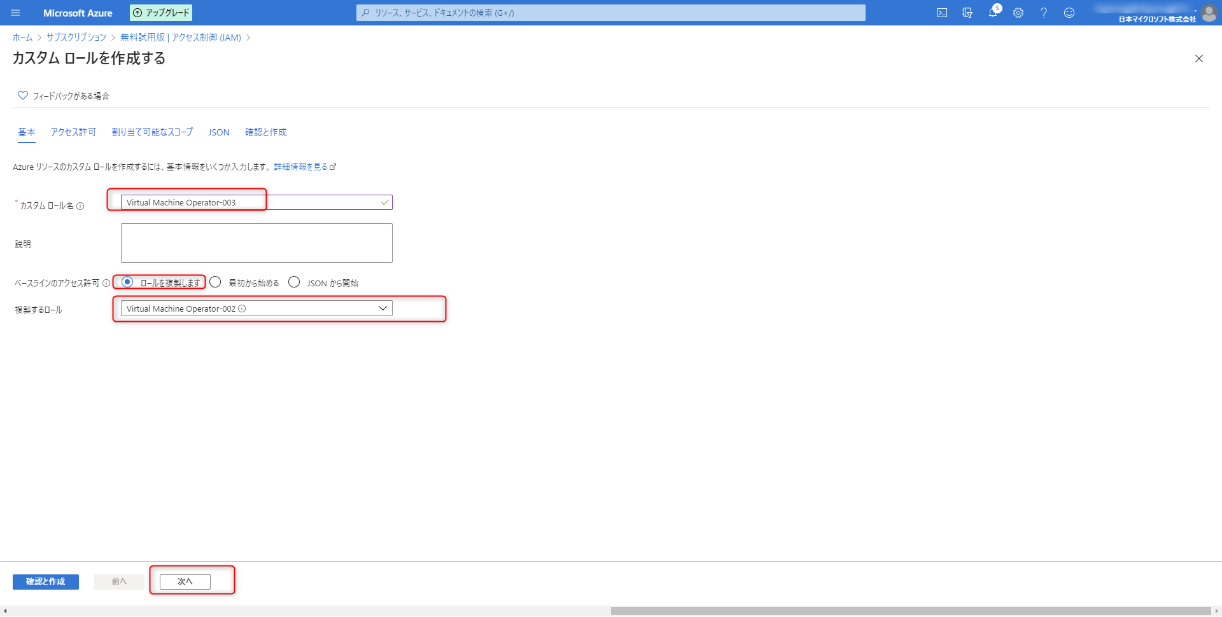This screenshot has width=1222, height=617.
Task: Click the scrollbar right arrow
Action: (x=1216, y=611)
